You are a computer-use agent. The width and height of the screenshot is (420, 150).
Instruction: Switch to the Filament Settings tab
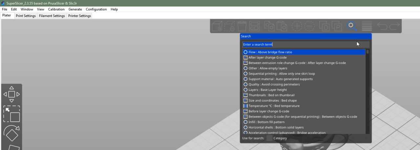[52, 16]
